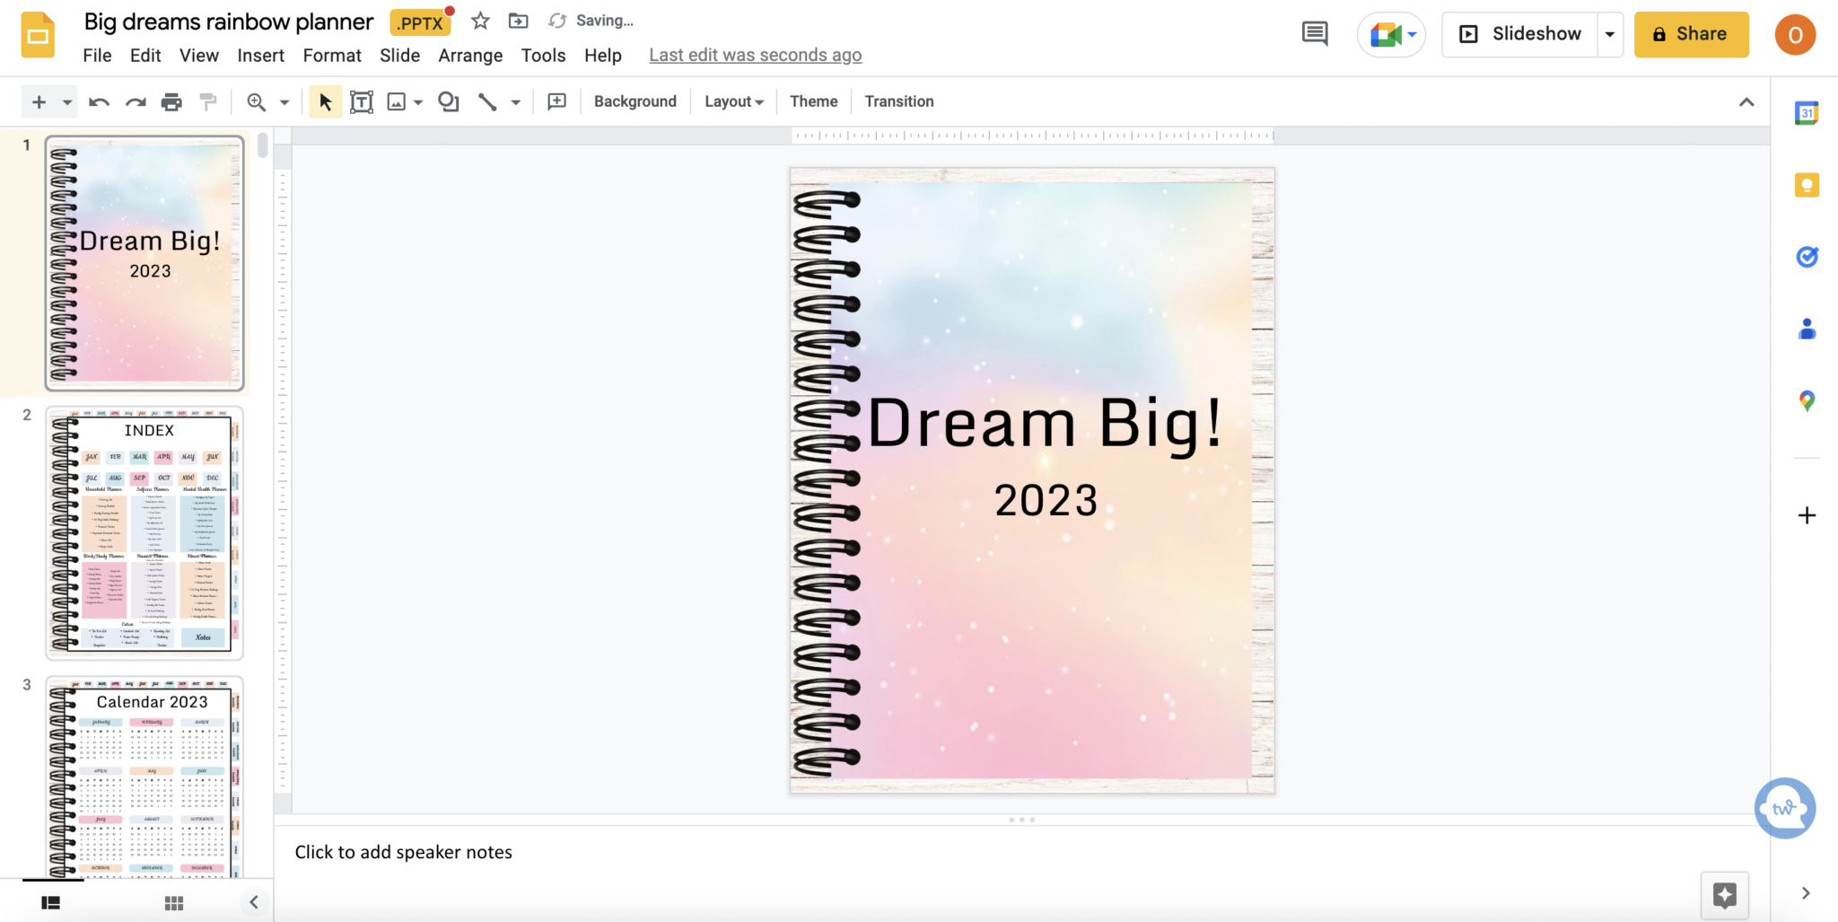This screenshot has height=922, width=1838.
Task: Select the Shape tool
Action: point(447,101)
